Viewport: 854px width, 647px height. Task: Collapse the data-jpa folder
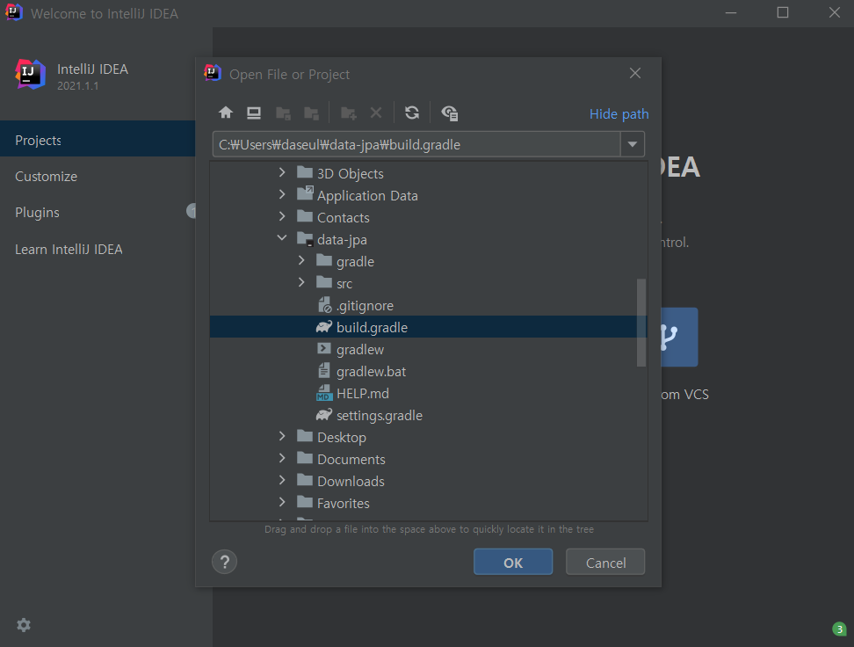[x=282, y=238]
